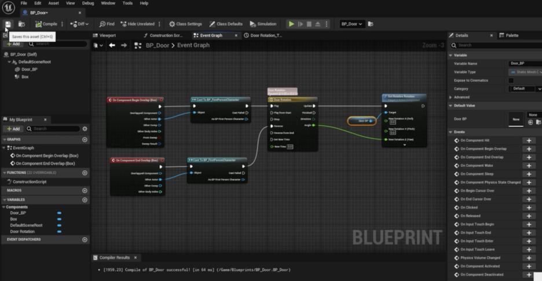Click the Find toolbar button

pyautogui.click(x=107, y=24)
